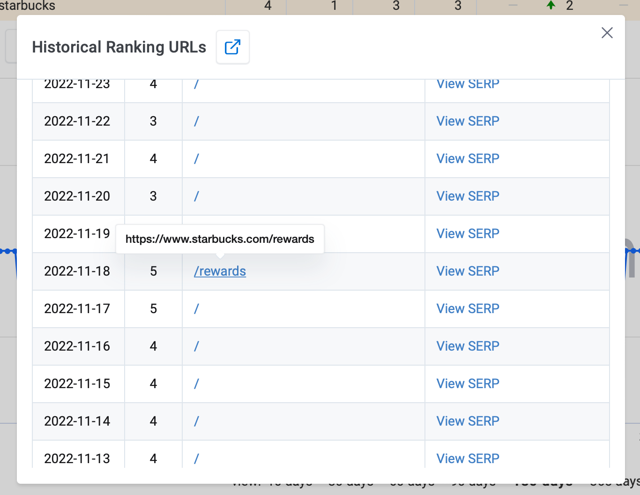
Task: Click rank value 4 for 2022-11-21
Action: (153, 158)
